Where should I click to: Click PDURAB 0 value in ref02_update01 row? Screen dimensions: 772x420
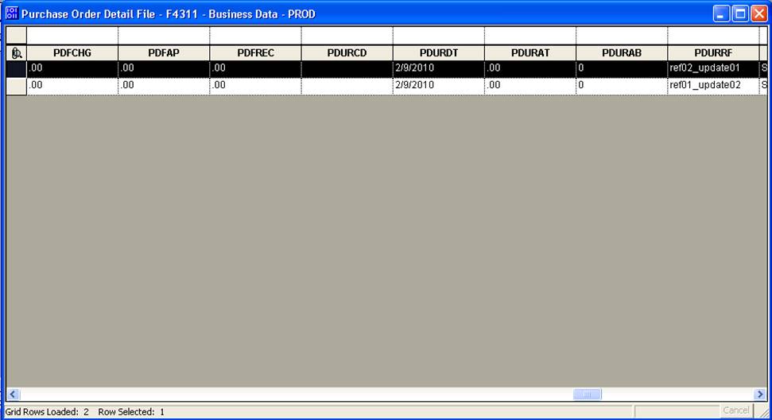[622, 68]
